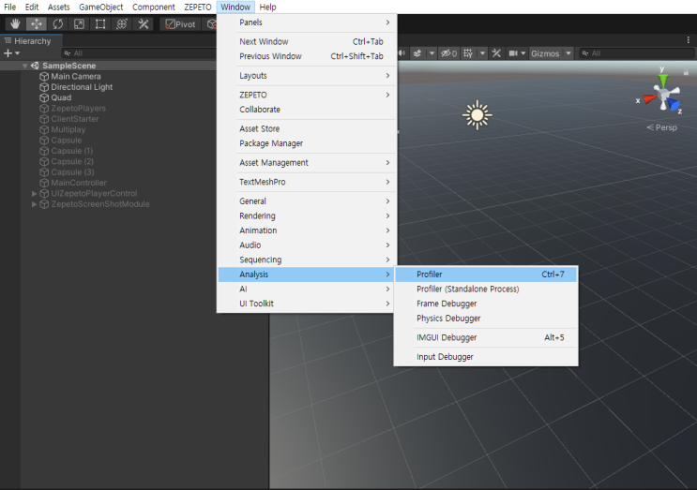Choose IMGUI Debugger menu entry
This screenshot has height=490, width=697.
point(486,337)
